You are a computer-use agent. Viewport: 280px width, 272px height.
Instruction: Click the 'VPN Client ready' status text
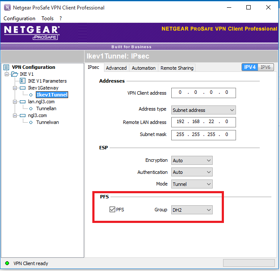31,263
